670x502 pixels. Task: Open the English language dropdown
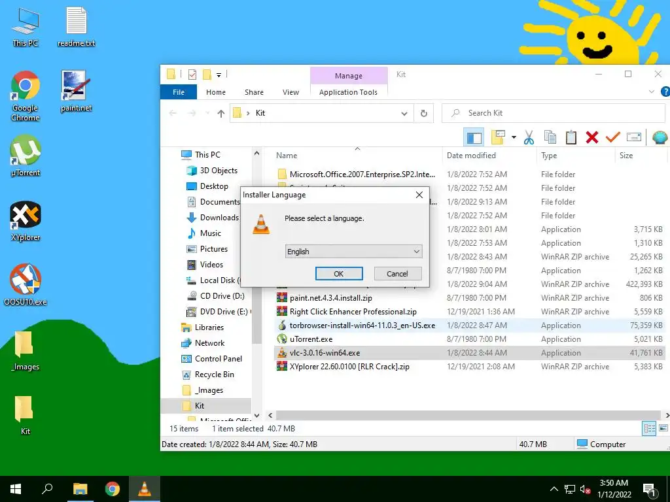353,252
